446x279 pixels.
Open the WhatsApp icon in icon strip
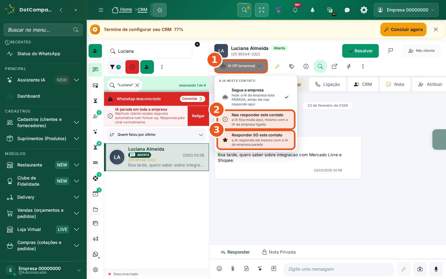pos(95,254)
